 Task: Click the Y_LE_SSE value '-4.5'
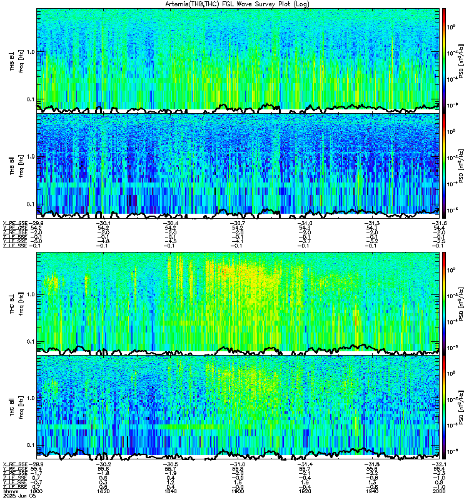(x=171, y=241)
